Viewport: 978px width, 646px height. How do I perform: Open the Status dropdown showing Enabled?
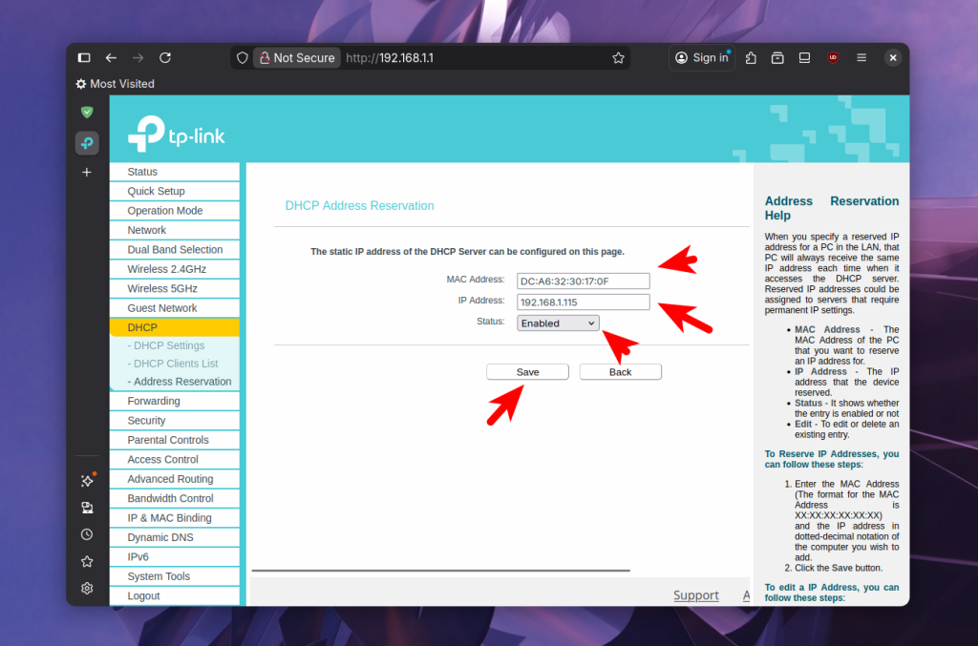point(558,323)
